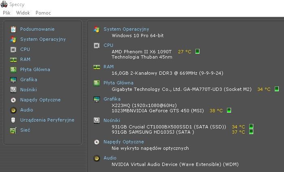
Task: Click the Nośniki hard drive sidebar icon
Action: (x=13, y=90)
